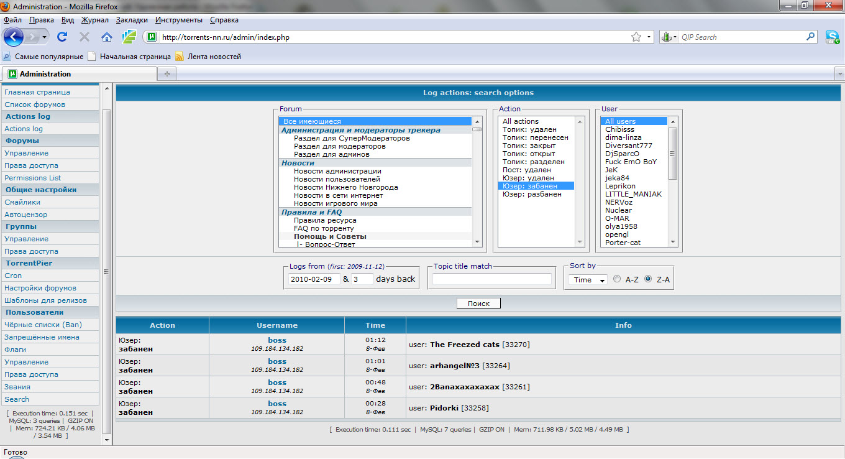Open the Правка menu

42,20
